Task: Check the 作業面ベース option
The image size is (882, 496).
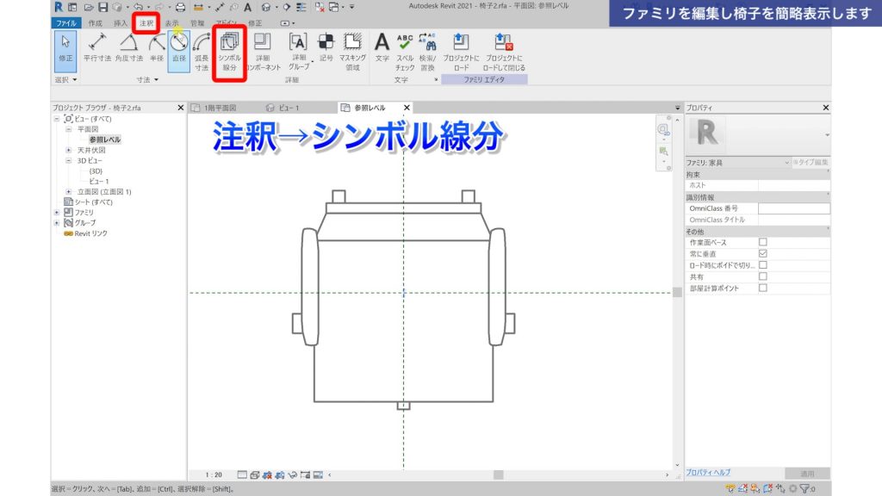Action: click(x=762, y=242)
